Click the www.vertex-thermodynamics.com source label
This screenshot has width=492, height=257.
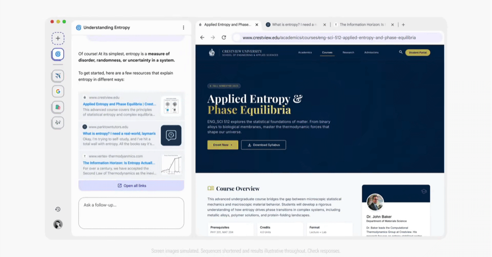point(115,156)
